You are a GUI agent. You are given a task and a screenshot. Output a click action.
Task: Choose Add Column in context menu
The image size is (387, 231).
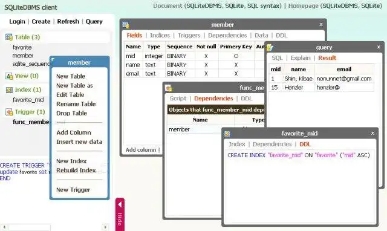coord(74,132)
